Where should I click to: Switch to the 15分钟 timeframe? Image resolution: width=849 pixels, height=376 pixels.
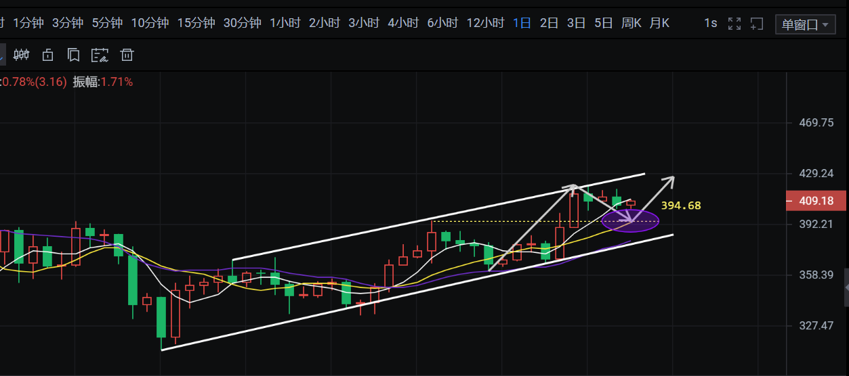point(196,23)
